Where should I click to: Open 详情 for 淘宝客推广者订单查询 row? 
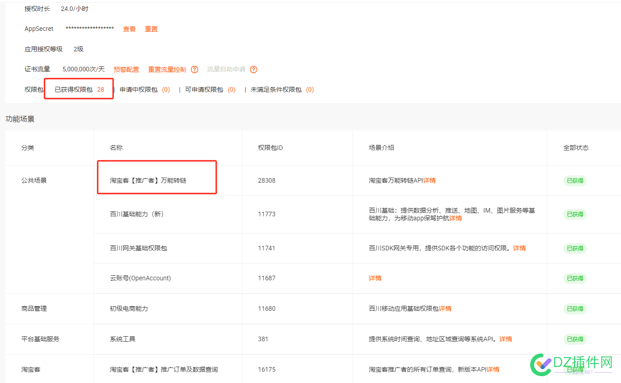click(x=493, y=369)
